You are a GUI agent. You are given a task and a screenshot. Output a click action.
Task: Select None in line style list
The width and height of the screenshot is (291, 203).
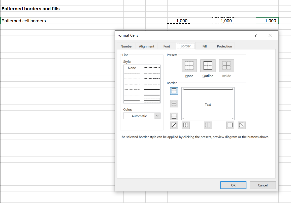pyautogui.click(x=132, y=68)
